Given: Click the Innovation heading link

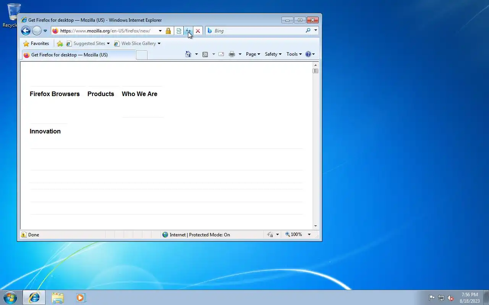Looking at the screenshot, I should [x=45, y=131].
